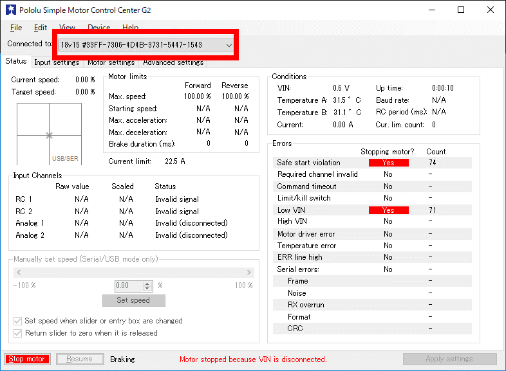
Task: Click the Resume button
Action: point(80,359)
